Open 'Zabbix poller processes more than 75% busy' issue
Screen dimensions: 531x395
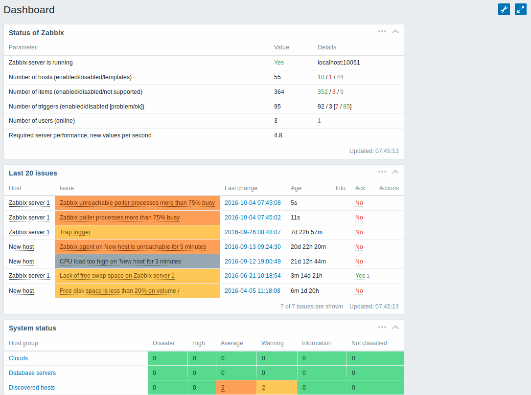119,218
